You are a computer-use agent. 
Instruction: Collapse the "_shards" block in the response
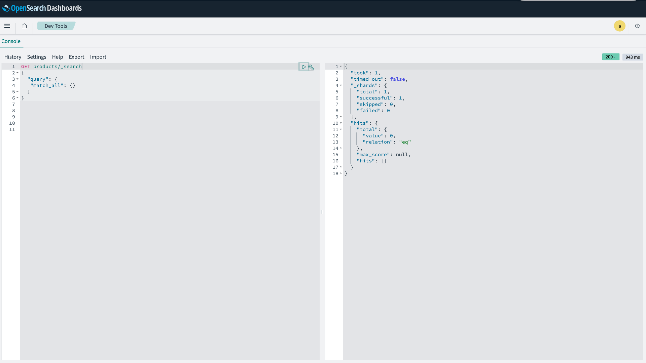click(x=341, y=85)
